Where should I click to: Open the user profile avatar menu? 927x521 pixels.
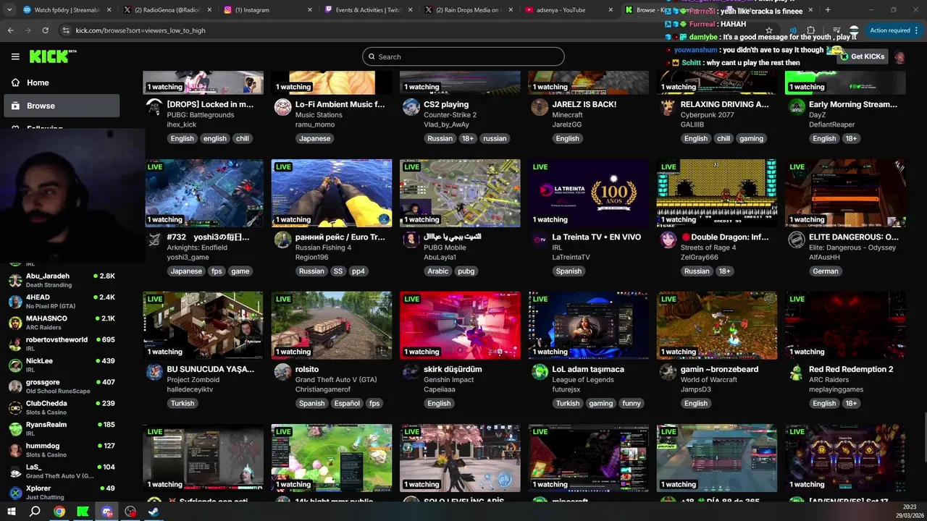click(x=899, y=56)
